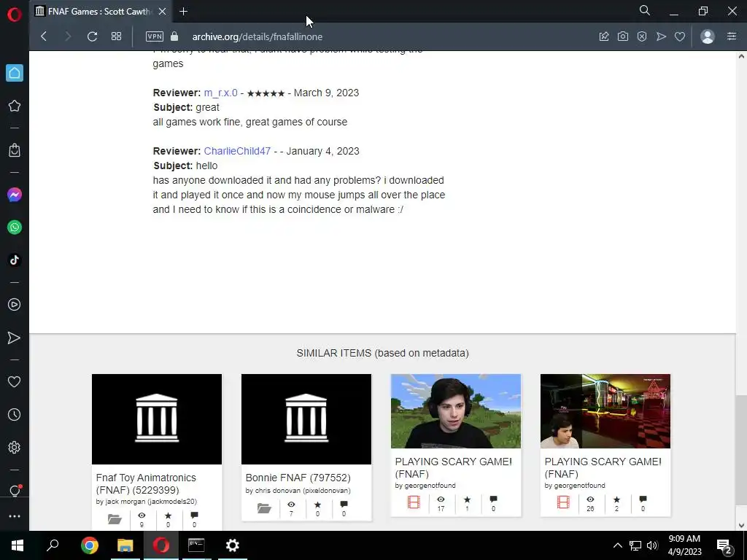Open My Flow arrow in sidebar
The image size is (747, 560).
[15, 338]
